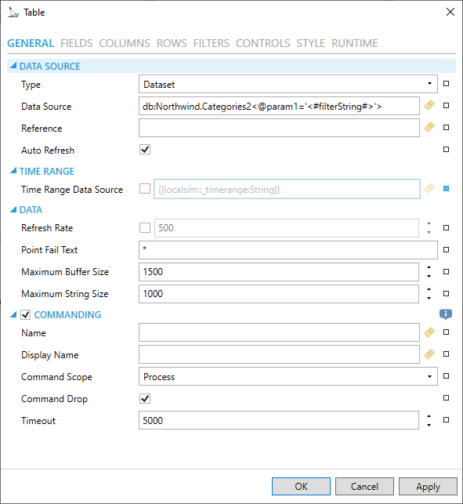Click the property marker square beside Type
Viewport: 463px width, 504px height.
pyautogui.click(x=446, y=84)
